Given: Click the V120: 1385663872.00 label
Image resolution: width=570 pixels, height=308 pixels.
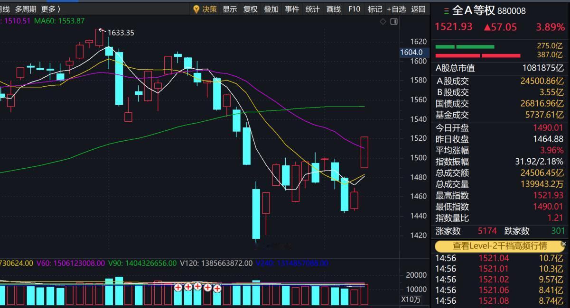Looking at the screenshot, I should pos(216,263).
